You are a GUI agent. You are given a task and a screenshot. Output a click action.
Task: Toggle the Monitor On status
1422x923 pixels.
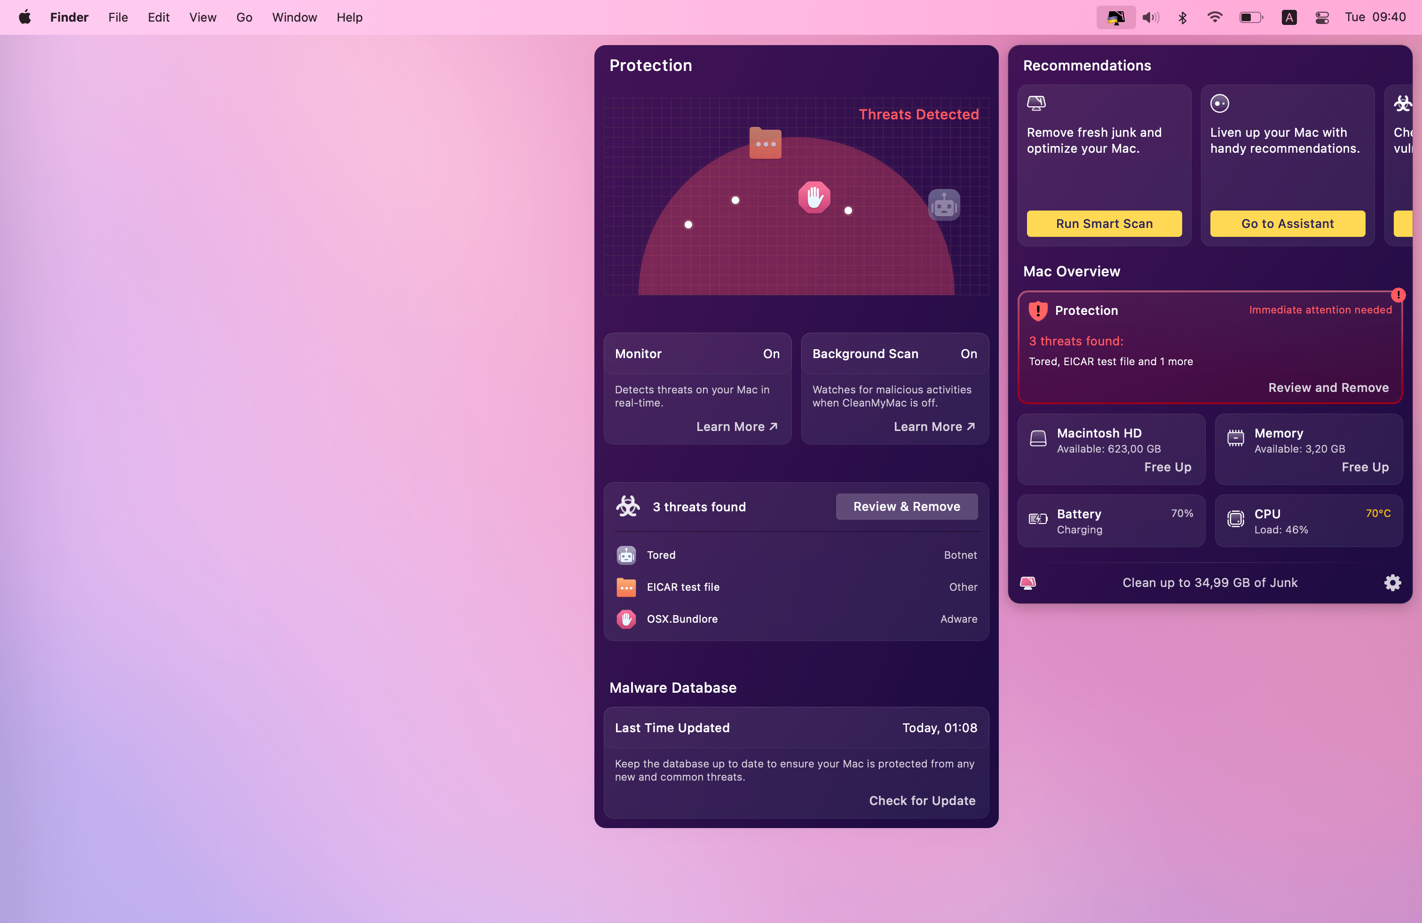click(x=771, y=353)
